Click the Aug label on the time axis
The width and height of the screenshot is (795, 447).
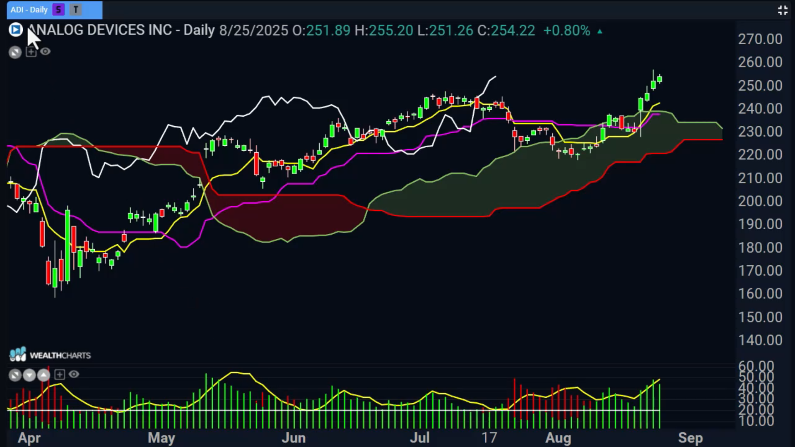[x=558, y=438]
